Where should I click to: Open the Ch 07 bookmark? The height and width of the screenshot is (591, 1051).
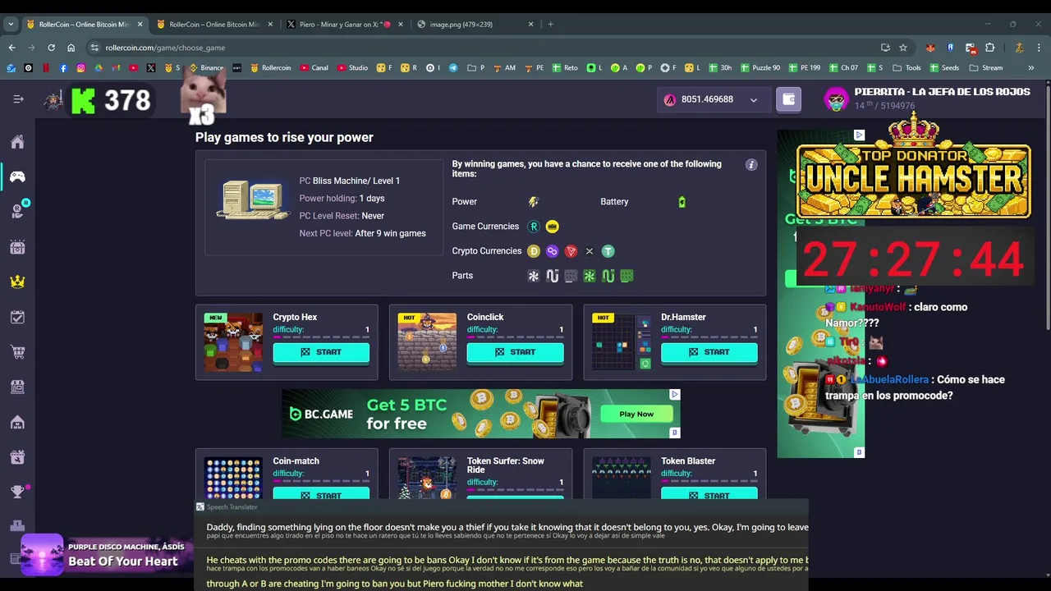(x=843, y=68)
